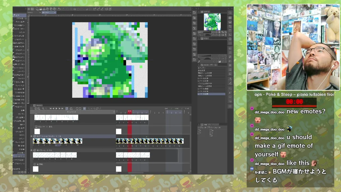The image size is (341, 192).
Task: Click rotate right icon in navigator
Action: coord(216,35)
